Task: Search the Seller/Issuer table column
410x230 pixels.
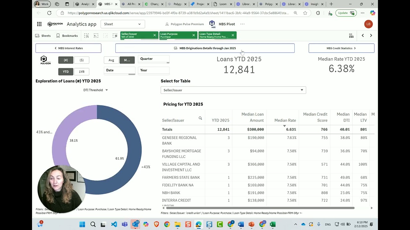Action: coord(200,118)
